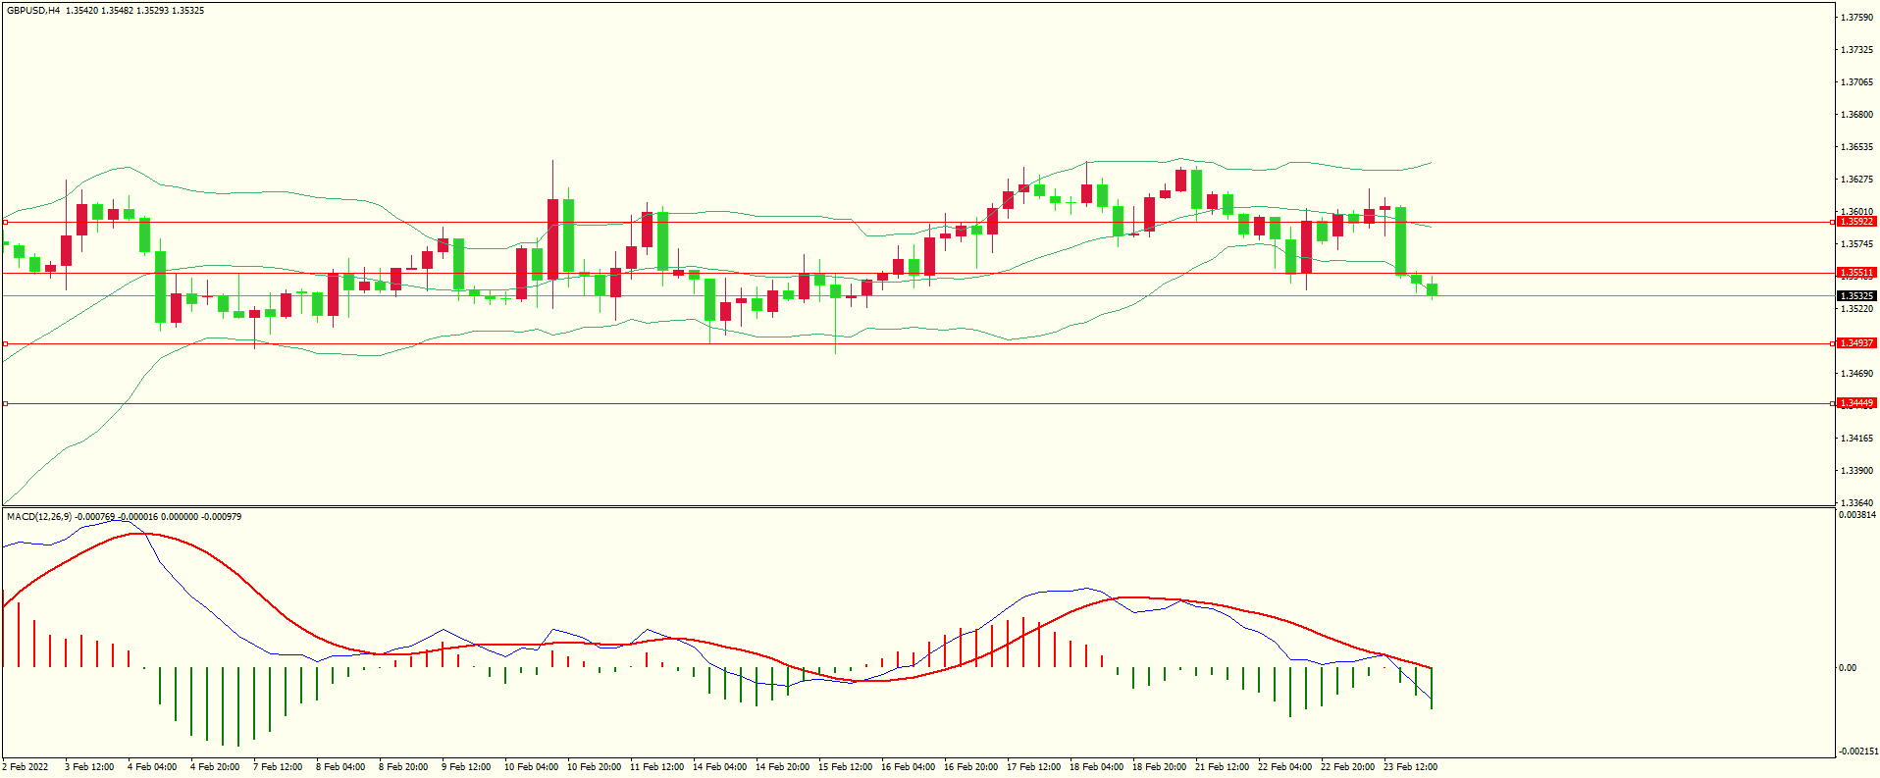Click the 15 Feb 12:00 time label

click(x=845, y=767)
